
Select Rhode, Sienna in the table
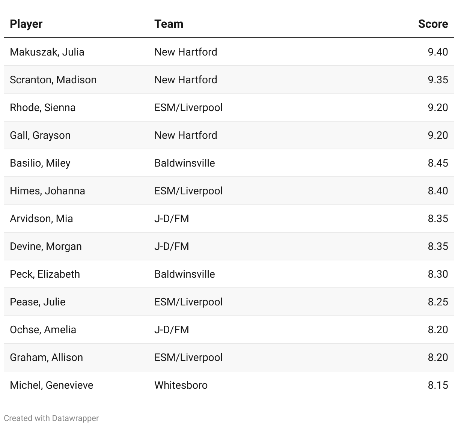click(42, 107)
